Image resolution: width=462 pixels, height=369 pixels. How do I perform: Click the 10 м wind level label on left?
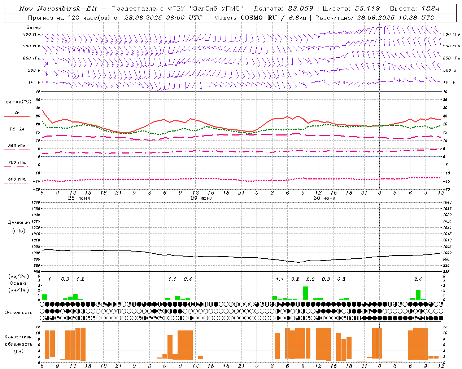point(35,82)
